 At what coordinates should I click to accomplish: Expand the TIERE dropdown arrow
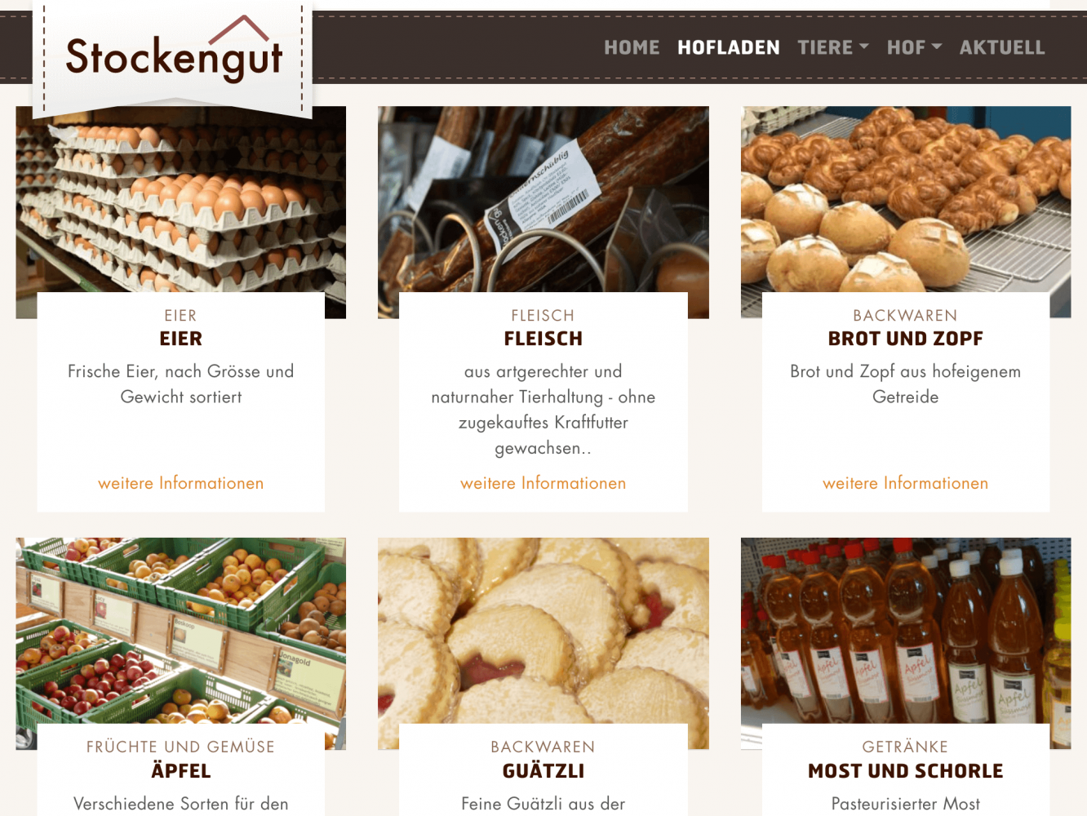pos(864,47)
